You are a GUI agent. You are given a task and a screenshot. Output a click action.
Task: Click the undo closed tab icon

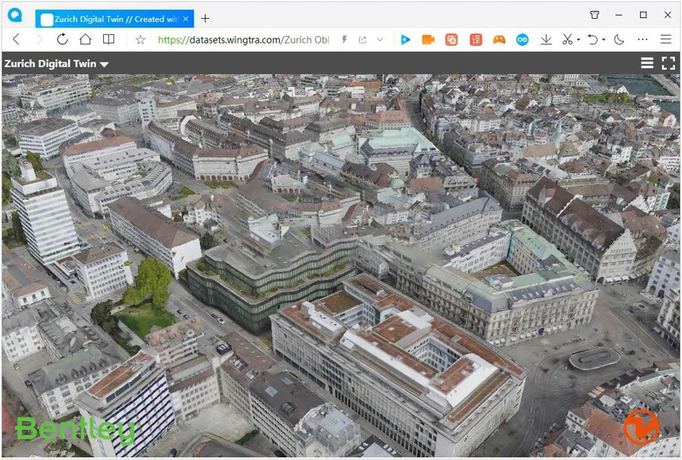(592, 39)
